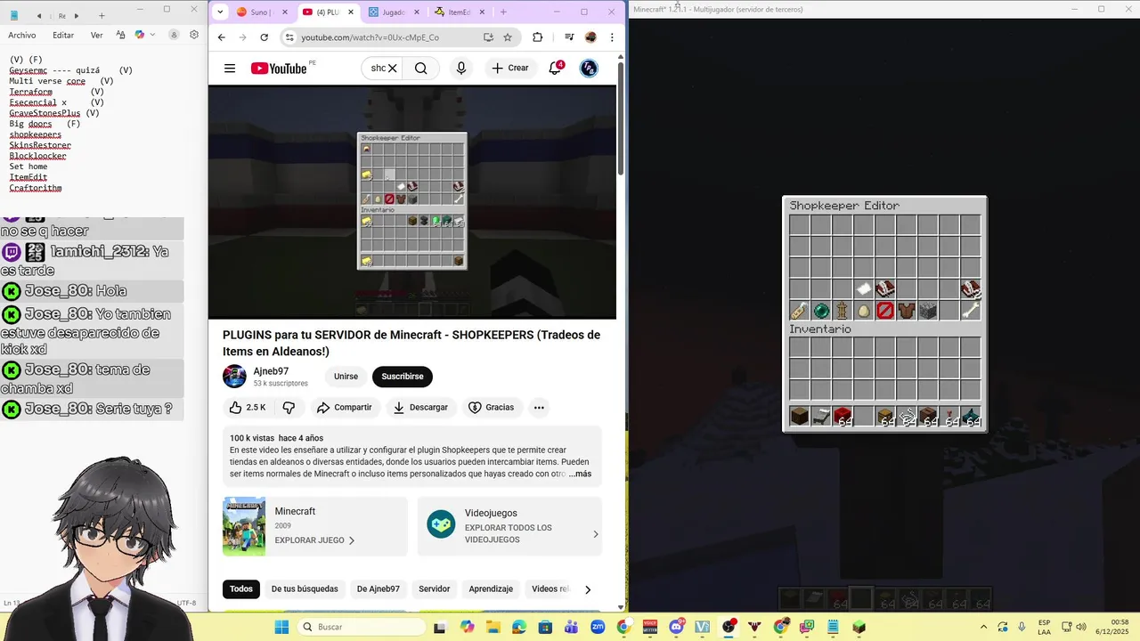The image size is (1140, 641).
Task: Open the Minecraft icon in taskbar
Action: tap(859, 627)
